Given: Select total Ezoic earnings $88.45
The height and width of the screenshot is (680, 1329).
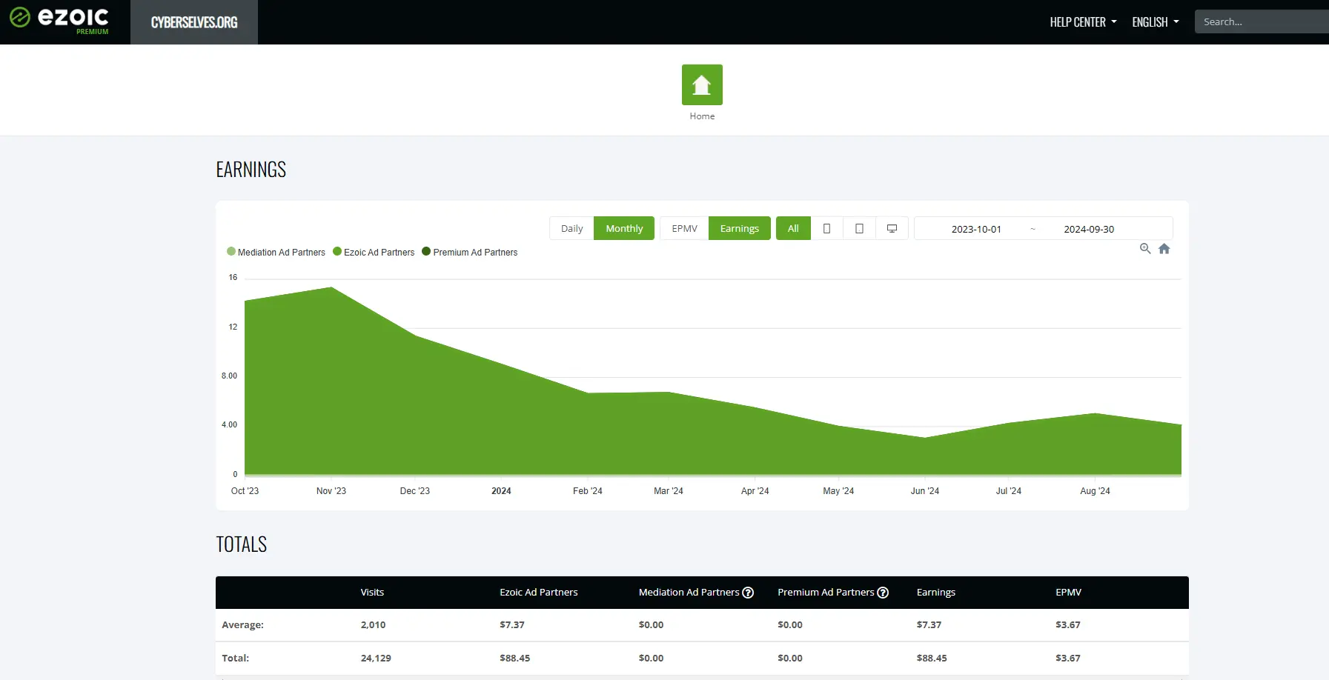Looking at the screenshot, I should pos(514,658).
